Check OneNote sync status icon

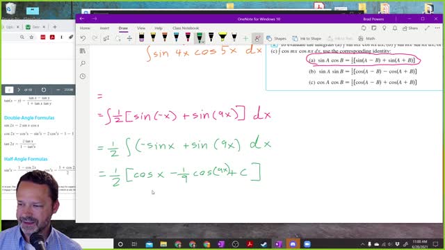click(364, 28)
